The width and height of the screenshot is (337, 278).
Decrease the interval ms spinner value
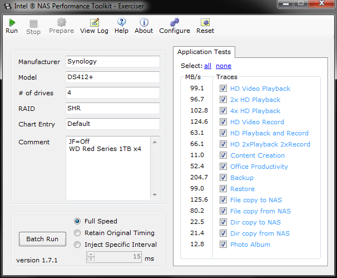point(91,259)
